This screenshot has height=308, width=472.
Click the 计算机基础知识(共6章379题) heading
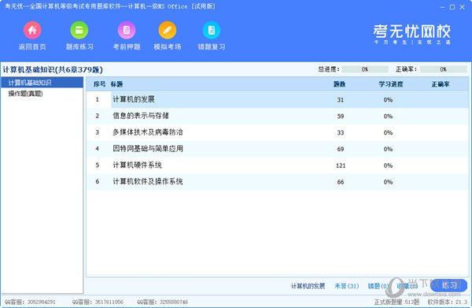click(53, 69)
